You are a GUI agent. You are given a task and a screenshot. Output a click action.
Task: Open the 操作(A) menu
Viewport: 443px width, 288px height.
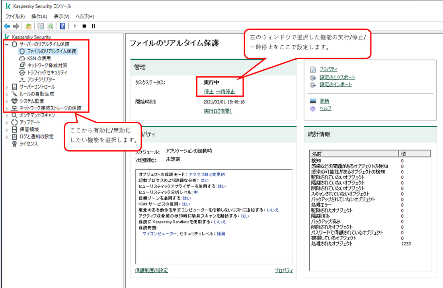(39, 16)
